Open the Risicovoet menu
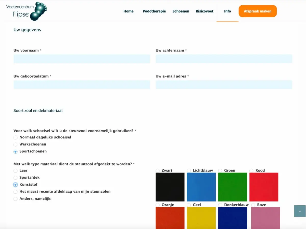The image size is (306, 229). pyautogui.click(x=205, y=11)
